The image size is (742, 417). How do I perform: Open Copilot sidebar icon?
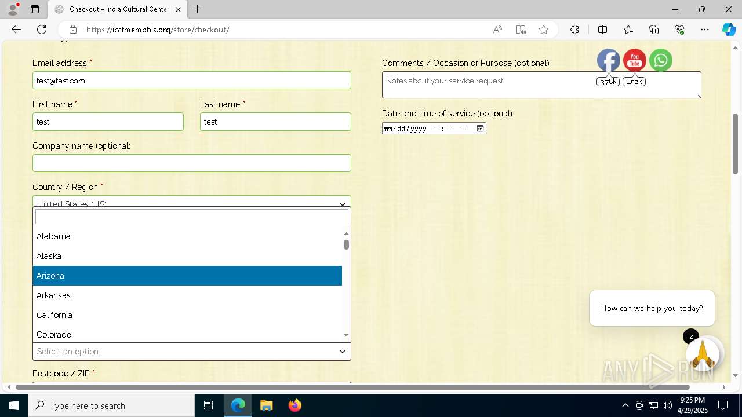click(x=729, y=30)
